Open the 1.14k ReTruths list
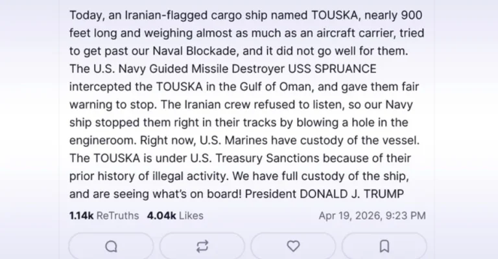Image resolution: width=498 pixels, height=259 pixels. [104, 216]
